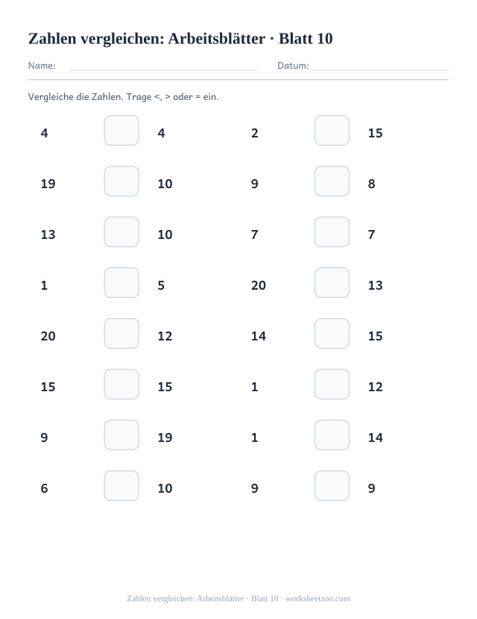Select answer box between 15 and 15
This screenshot has height=619, width=477.
tap(121, 384)
